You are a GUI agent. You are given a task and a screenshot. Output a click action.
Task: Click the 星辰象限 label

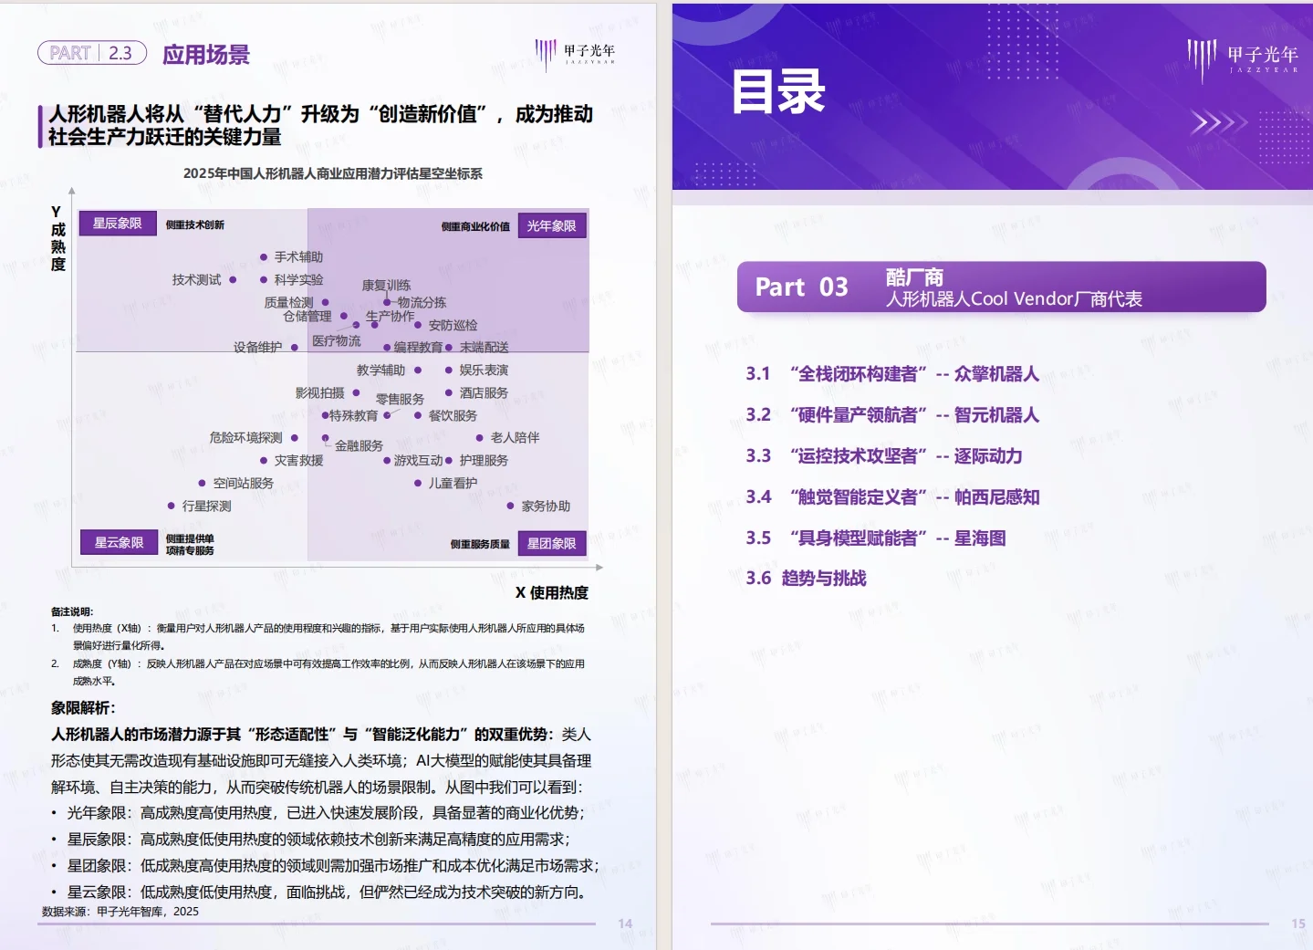117,224
